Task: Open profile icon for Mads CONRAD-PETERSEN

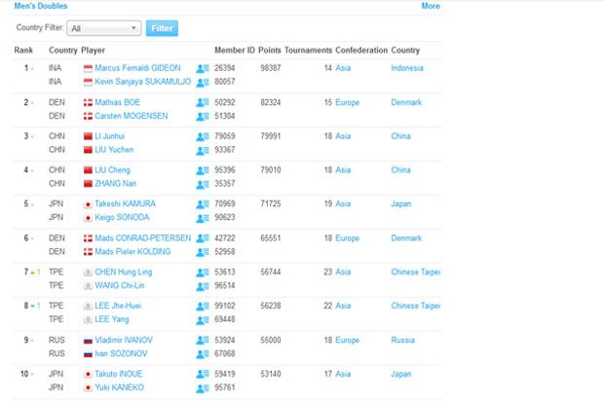Action: [203, 238]
